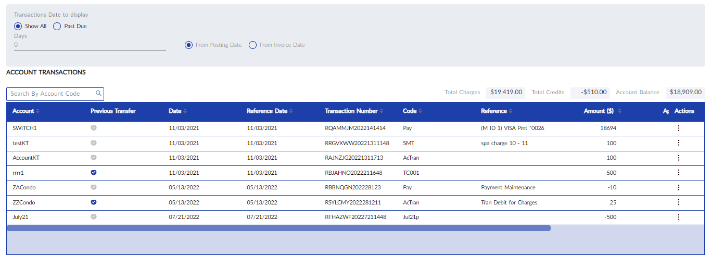Open actions menu for rrrr1 row

(678, 173)
